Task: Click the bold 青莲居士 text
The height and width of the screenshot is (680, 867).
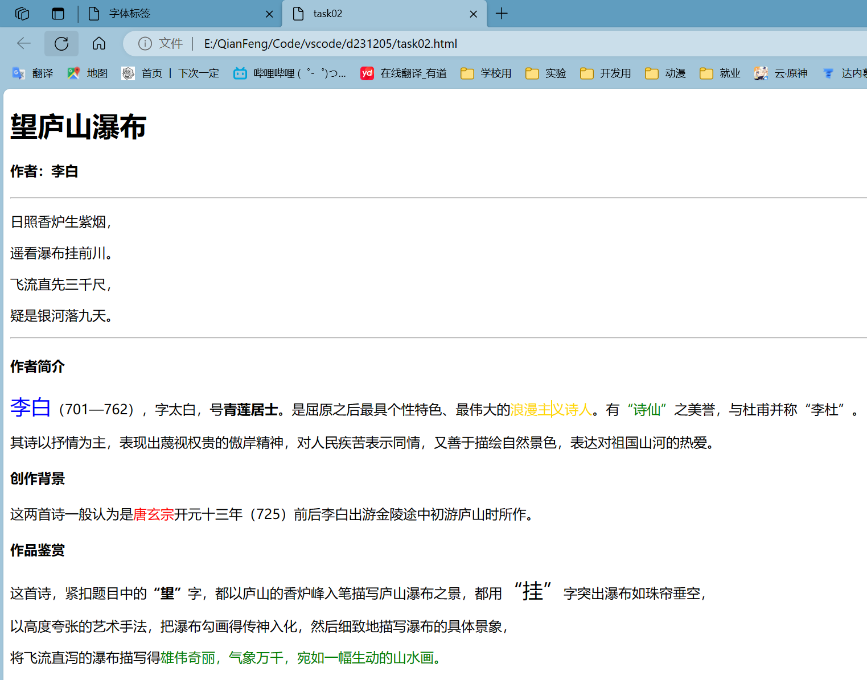Action: [x=250, y=410]
